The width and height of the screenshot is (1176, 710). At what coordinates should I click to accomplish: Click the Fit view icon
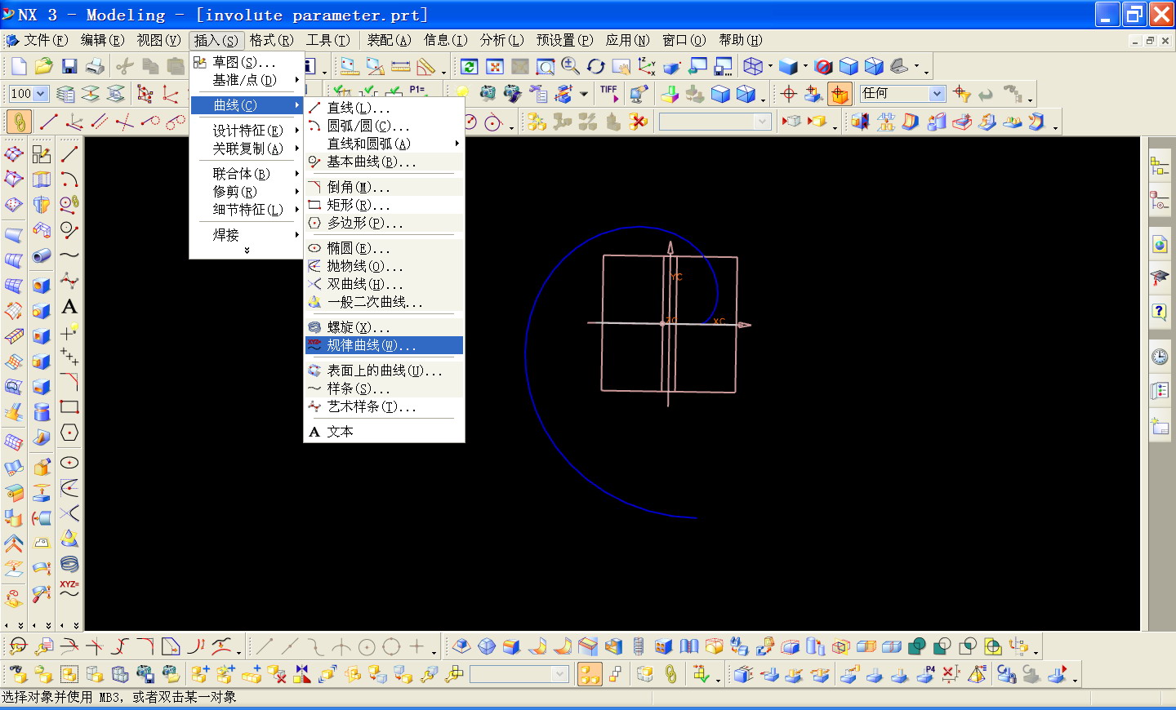click(x=494, y=67)
